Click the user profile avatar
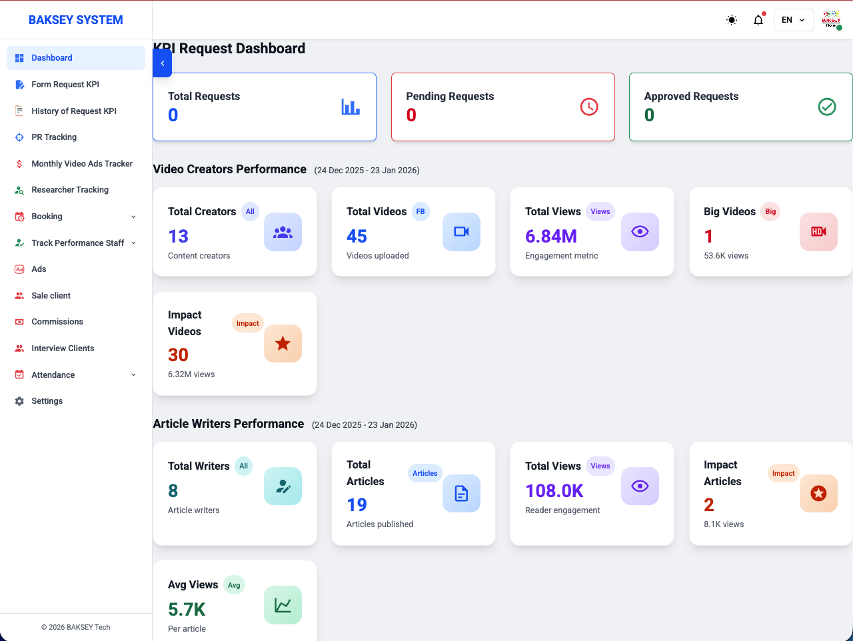The height and width of the screenshot is (641, 853). tap(832, 19)
